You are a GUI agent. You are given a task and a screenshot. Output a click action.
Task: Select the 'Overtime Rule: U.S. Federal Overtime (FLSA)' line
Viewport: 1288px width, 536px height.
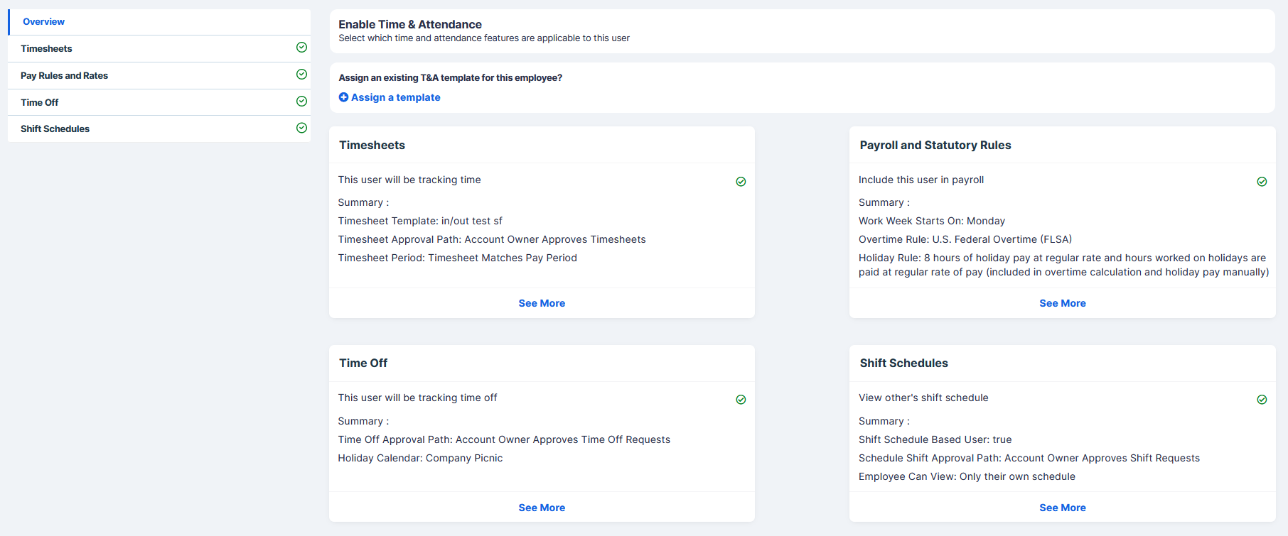pyautogui.click(x=965, y=239)
